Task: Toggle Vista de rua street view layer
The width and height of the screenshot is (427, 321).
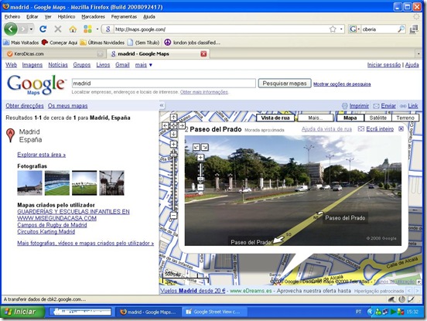Action: pos(275,118)
